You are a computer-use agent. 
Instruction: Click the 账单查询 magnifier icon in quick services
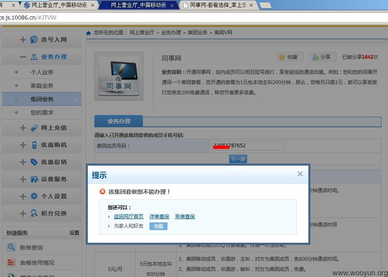[x=11, y=247]
